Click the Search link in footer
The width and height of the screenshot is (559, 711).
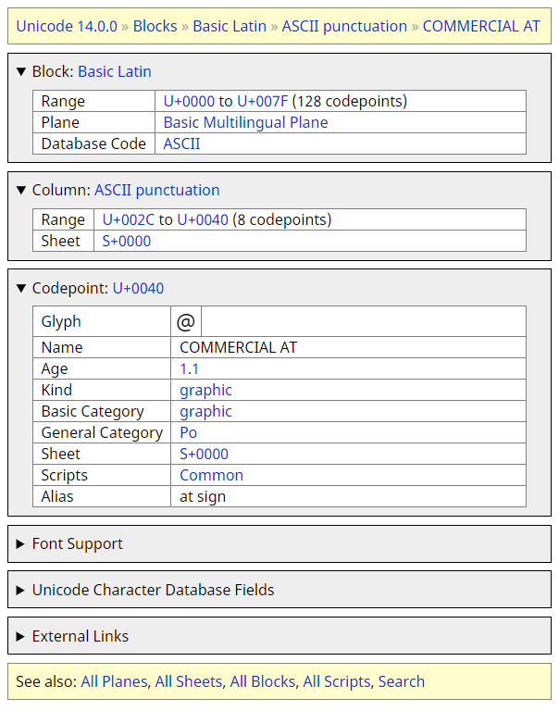point(402,682)
